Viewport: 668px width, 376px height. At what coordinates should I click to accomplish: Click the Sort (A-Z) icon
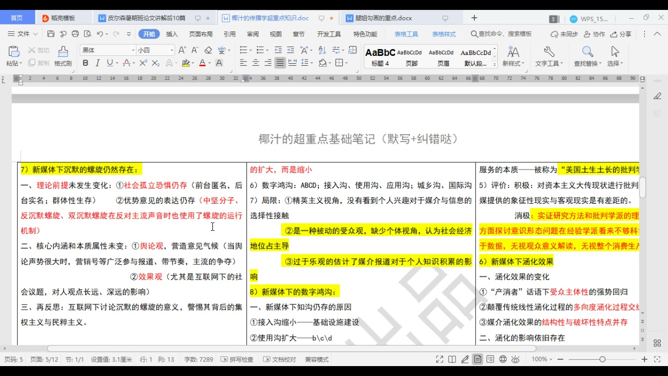(322, 50)
